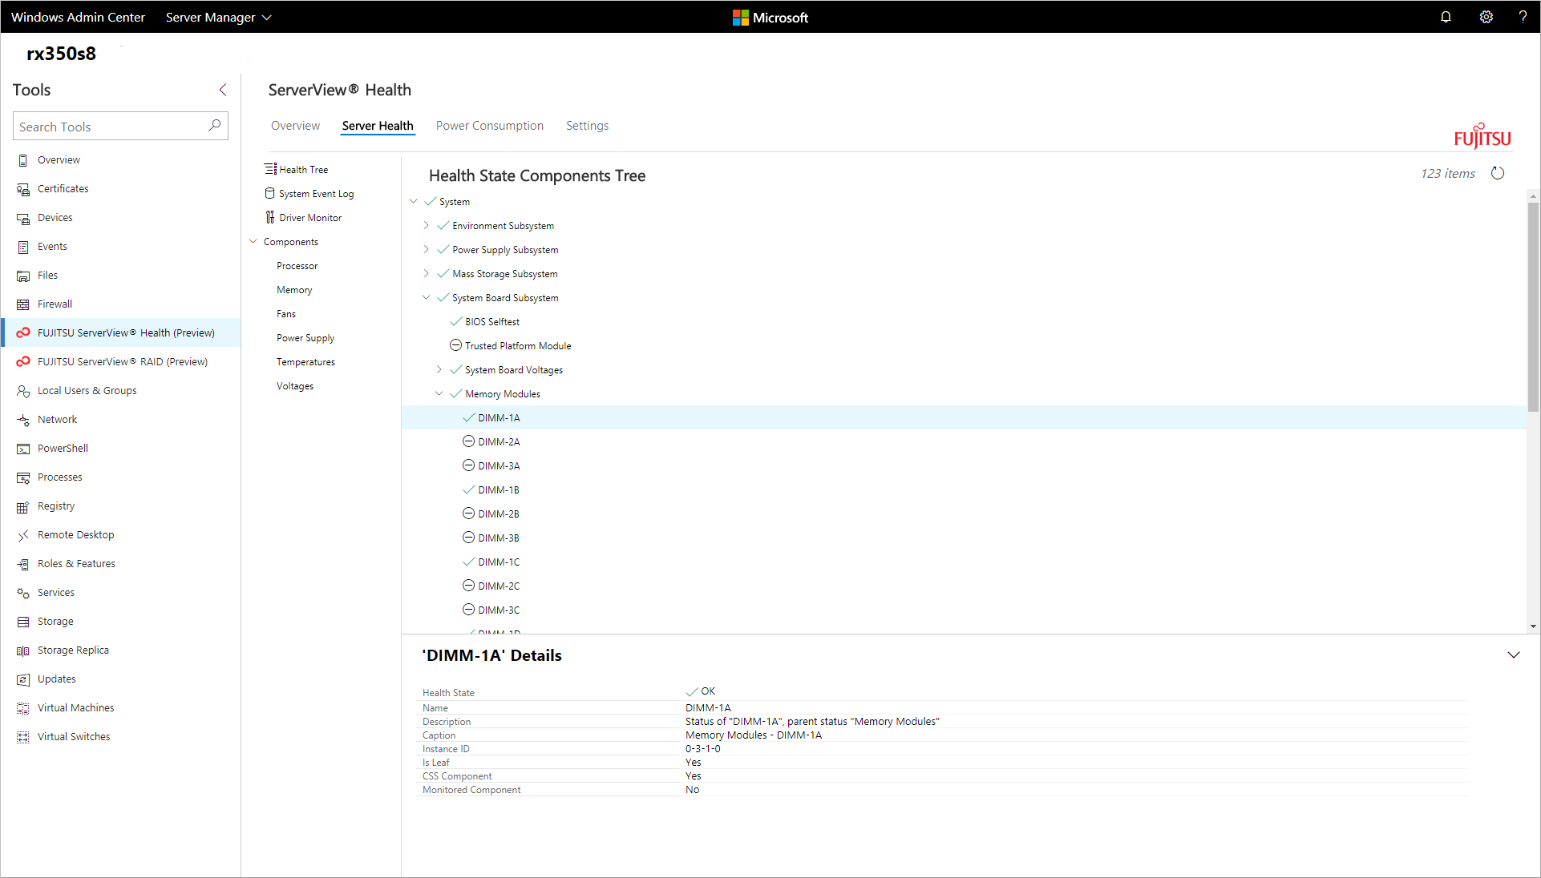1541x878 pixels.
Task: Toggle DIMM-1A details panel collapse arrow
Action: tap(1514, 654)
